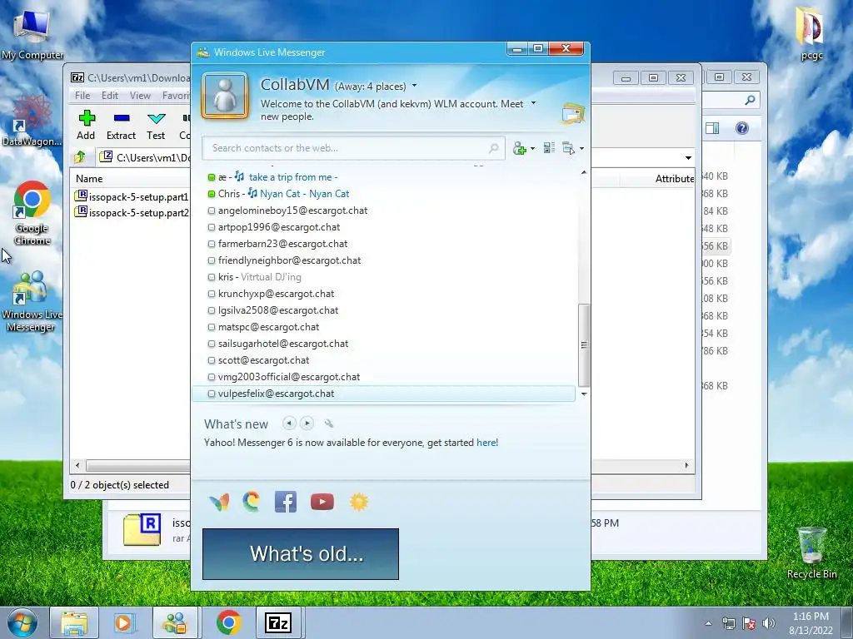Show previous What's new item
This screenshot has width=853, height=639.
pos(289,424)
